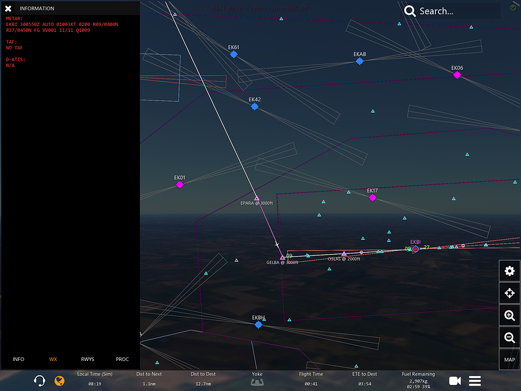Select EPARA waypoint triangle
521x391 pixels.
pos(257,199)
